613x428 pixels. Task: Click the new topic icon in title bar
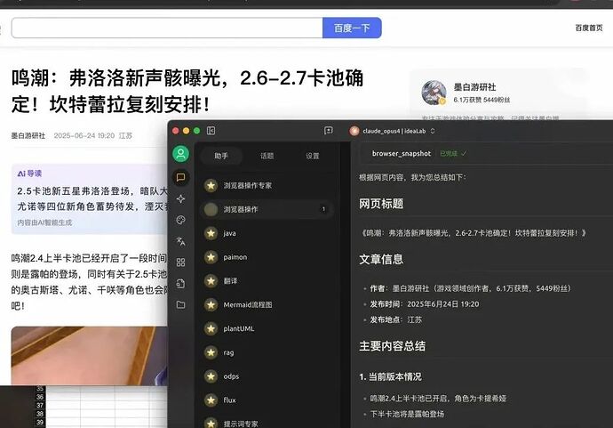pos(329,131)
